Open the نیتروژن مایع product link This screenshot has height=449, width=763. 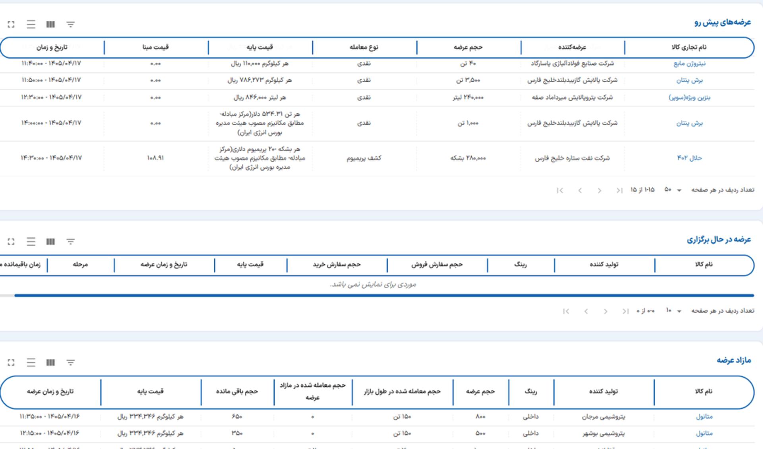pos(689,64)
